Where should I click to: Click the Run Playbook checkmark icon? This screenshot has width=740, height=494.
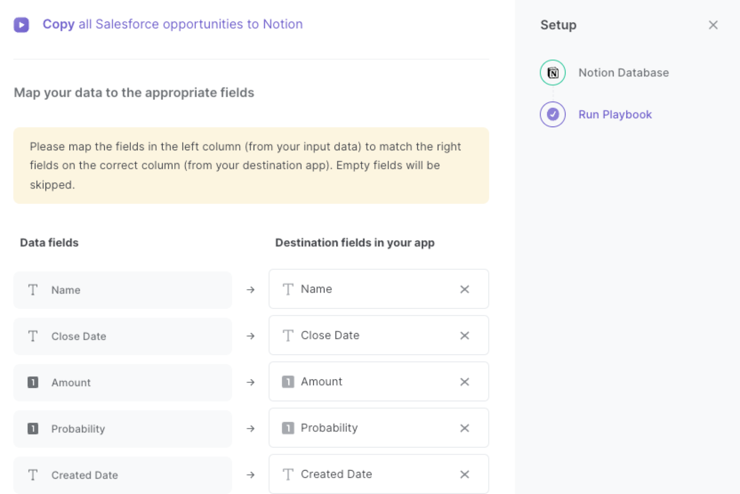(x=553, y=114)
